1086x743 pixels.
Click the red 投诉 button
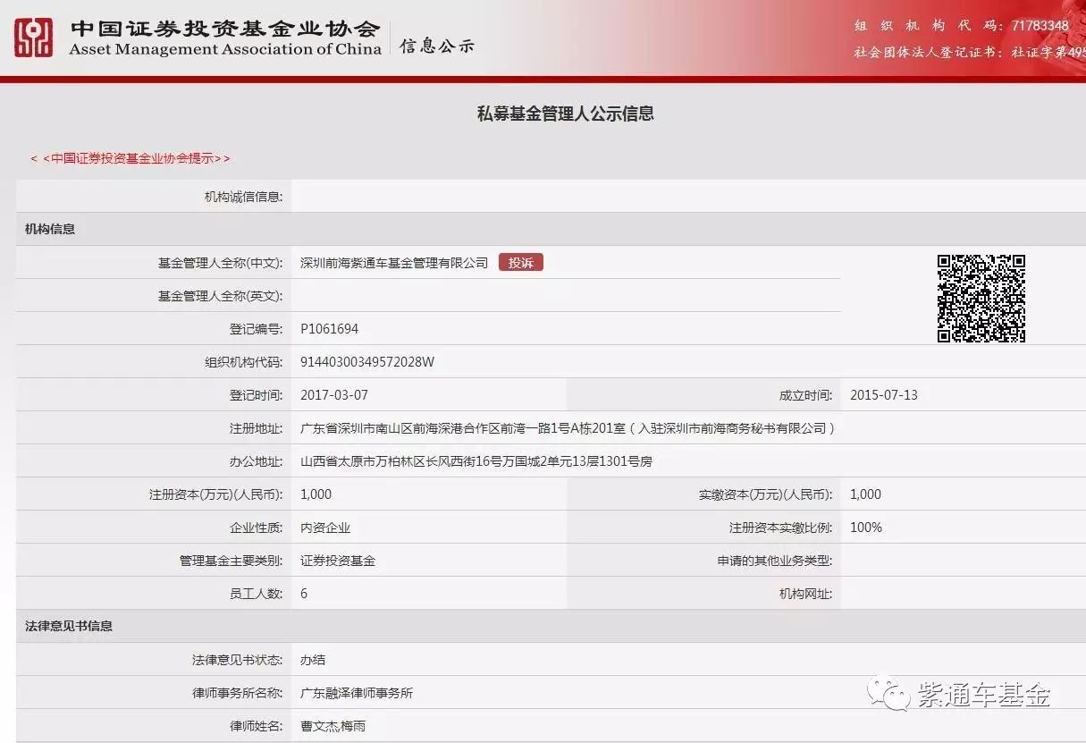pos(521,262)
